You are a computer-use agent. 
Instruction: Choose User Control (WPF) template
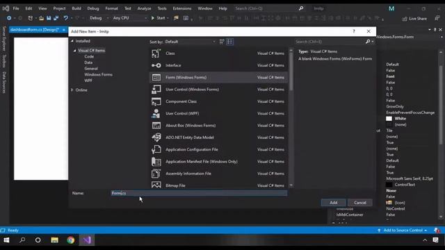click(218, 113)
